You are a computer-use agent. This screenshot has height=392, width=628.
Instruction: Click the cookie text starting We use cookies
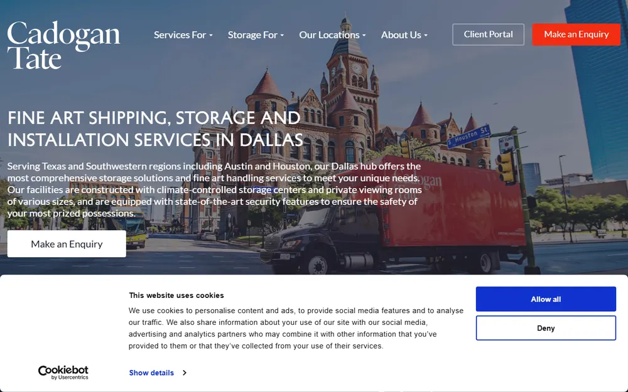(x=296, y=328)
